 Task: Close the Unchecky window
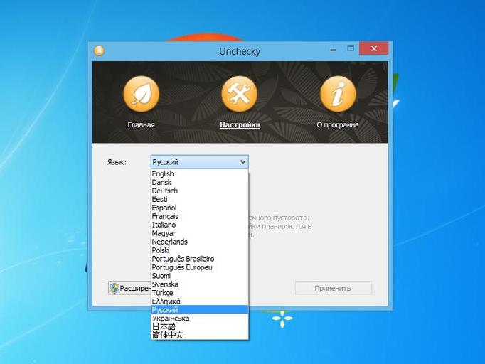click(373, 48)
